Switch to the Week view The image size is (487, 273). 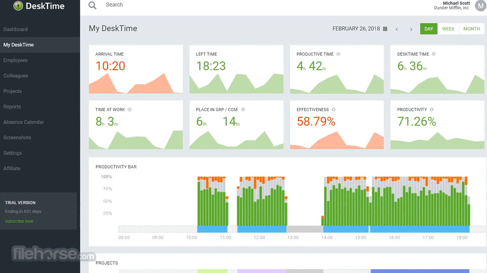[x=448, y=29]
